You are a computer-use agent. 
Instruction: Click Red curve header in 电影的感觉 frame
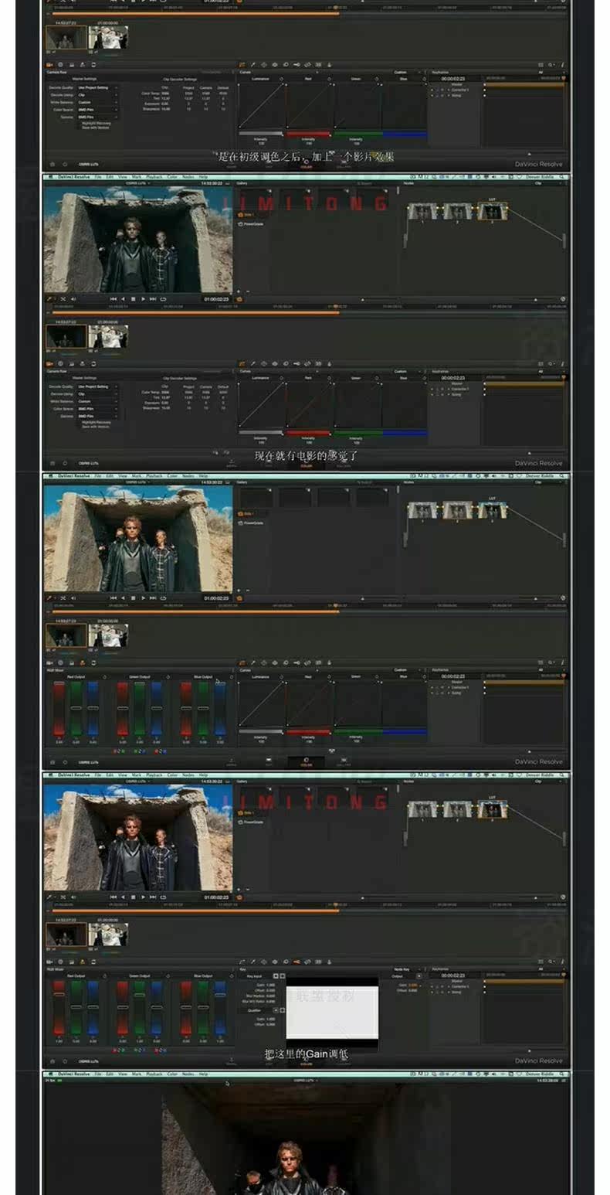[308, 378]
